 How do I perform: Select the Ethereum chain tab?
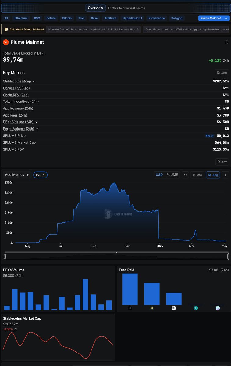21,18
